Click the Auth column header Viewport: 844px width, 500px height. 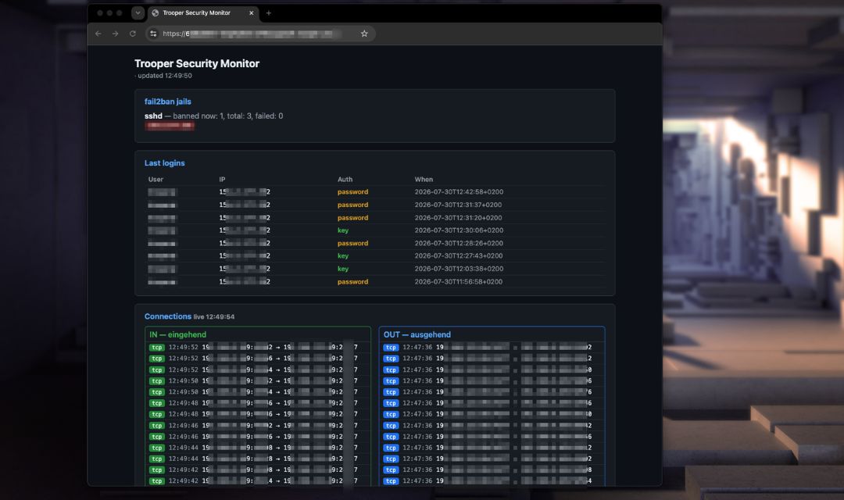(x=345, y=179)
